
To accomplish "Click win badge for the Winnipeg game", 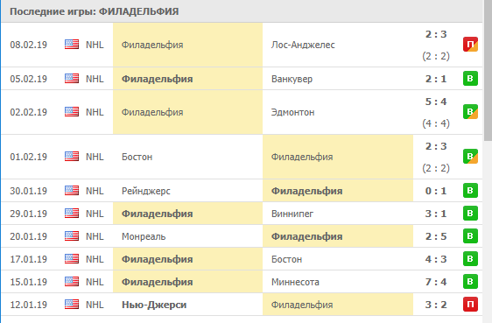I will pos(470,214).
